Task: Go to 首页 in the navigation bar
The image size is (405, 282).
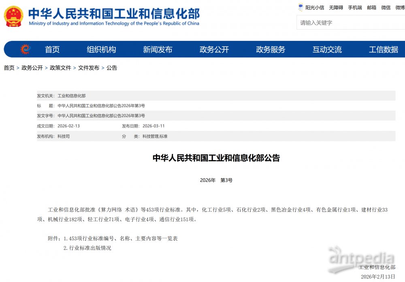Action: (53, 49)
